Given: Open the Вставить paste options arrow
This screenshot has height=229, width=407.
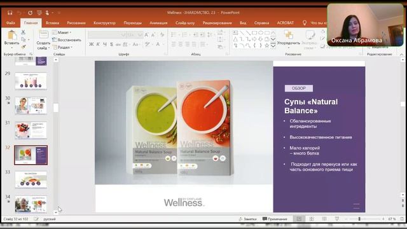Looking at the screenshot, I should pos(11,48).
